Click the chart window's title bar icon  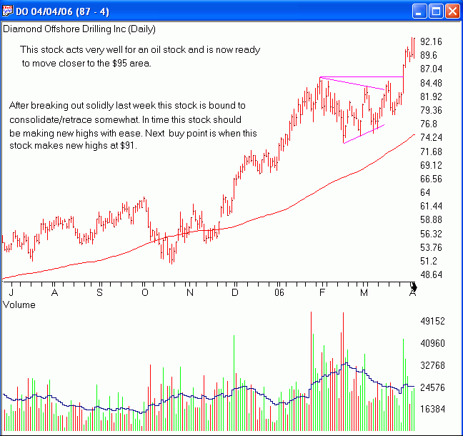coord(7,11)
